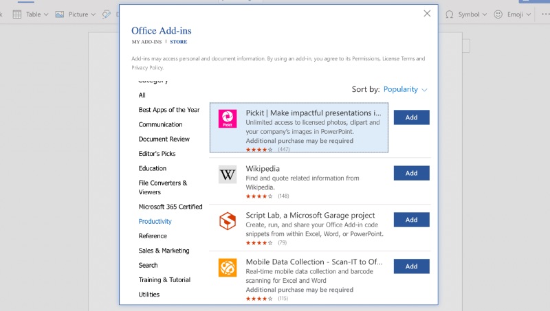Select the Productivity category
Screen dimensions: 550x311
click(155, 221)
